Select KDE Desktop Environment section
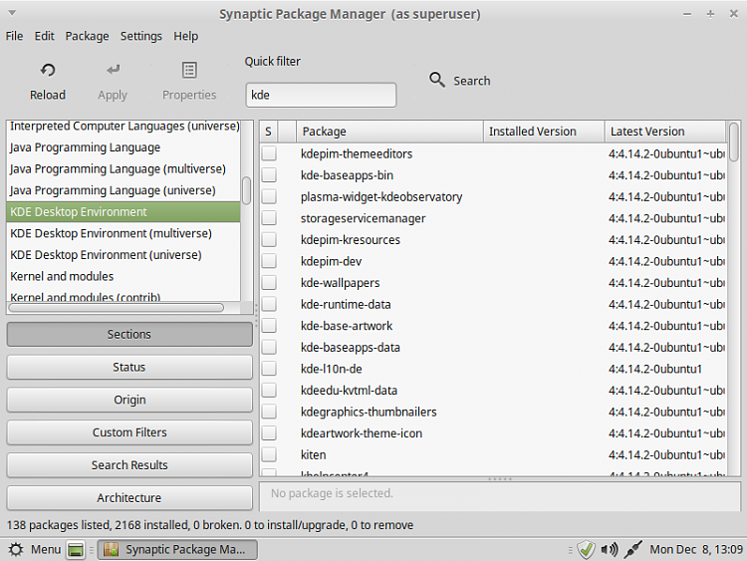747x561 pixels. [x=124, y=211]
